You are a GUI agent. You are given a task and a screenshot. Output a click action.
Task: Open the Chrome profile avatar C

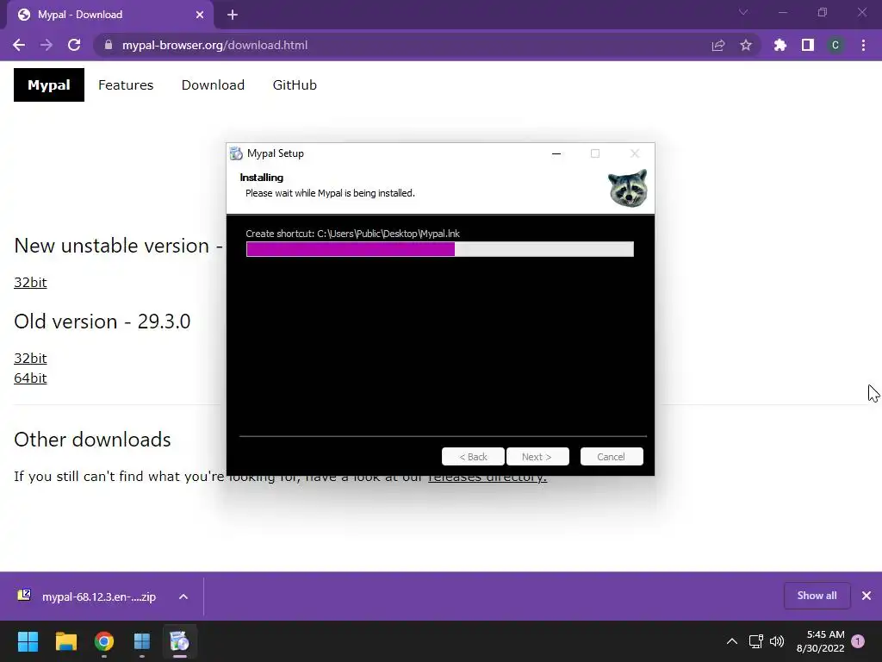pos(835,45)
